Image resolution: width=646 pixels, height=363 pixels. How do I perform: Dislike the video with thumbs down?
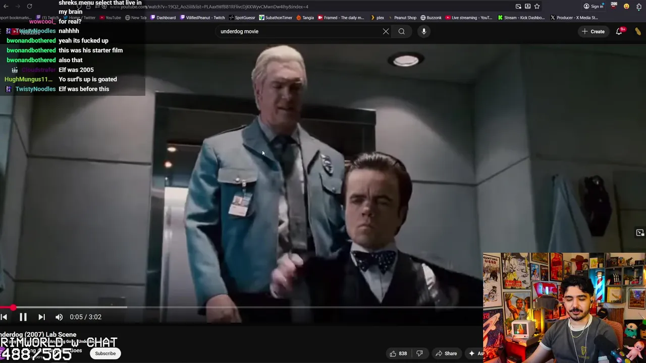419,353
